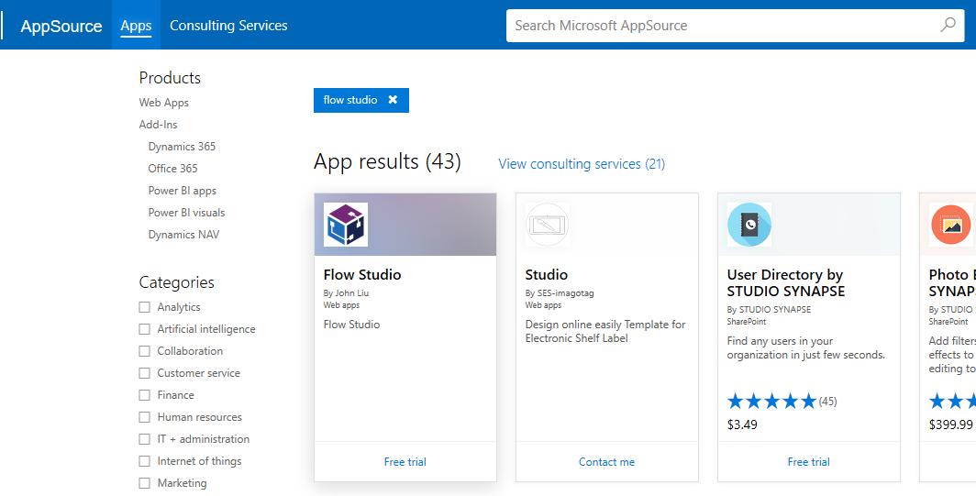Remove the flow studio filter with the X
The height and width of the screenshot is (496, 976).
(393, 100)
